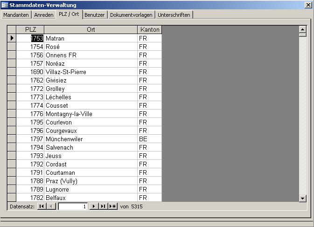Close the Stammdaten-Verwaltung window
This screenshot has width=314, height=227.
pyautogui.click(x=308, y=5)
